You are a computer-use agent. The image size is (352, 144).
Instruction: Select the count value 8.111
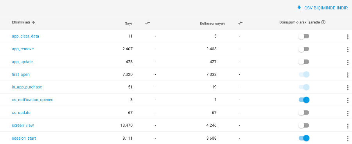click(x=128, y=138)
